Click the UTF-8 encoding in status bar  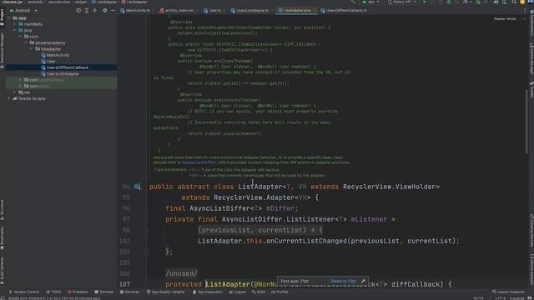coord(500,298)
